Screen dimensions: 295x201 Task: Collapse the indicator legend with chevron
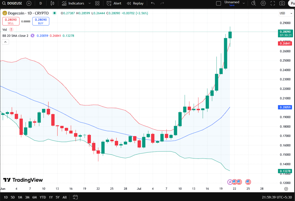5,42
